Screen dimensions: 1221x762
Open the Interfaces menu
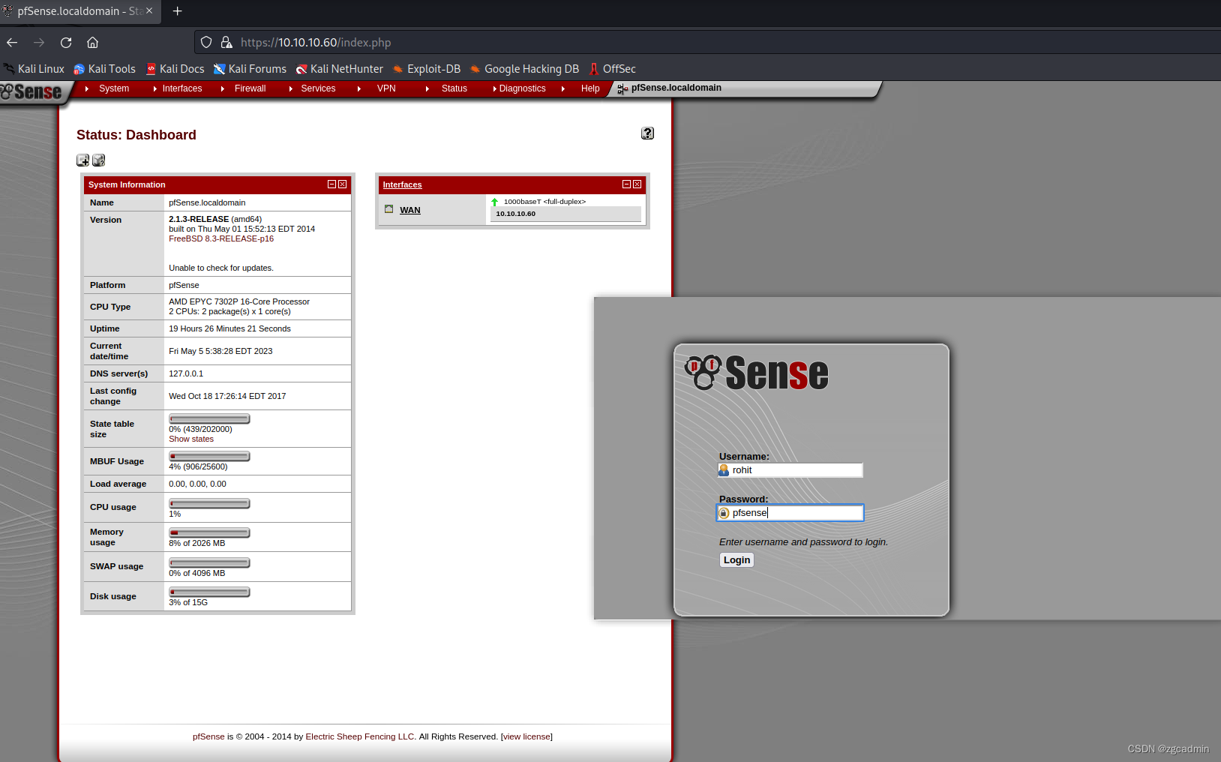coord(182,88)
